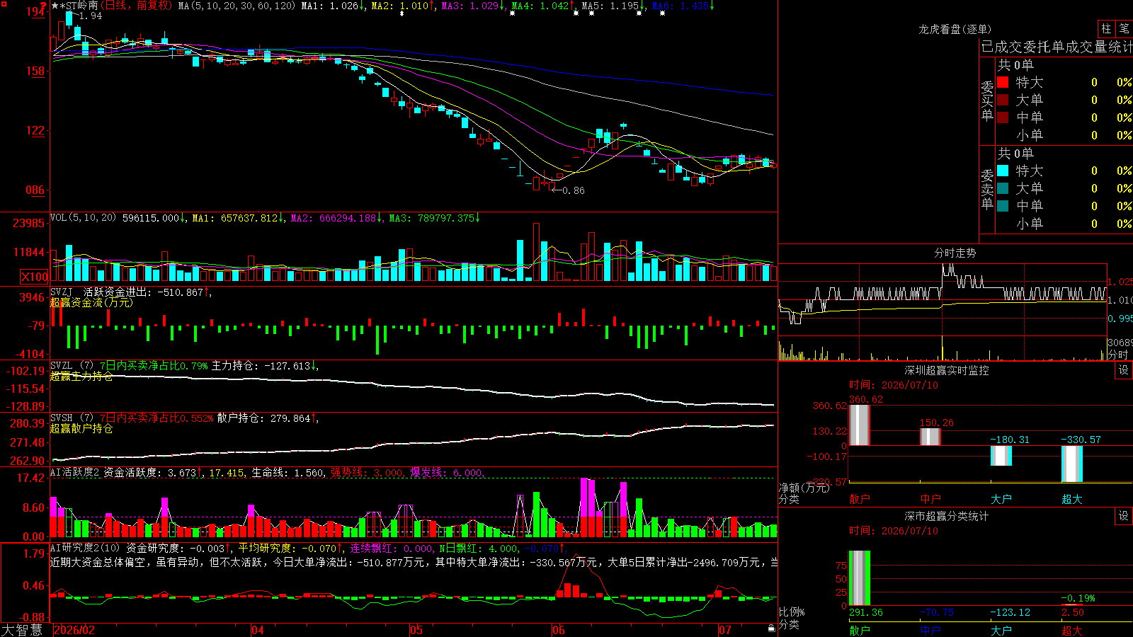1133x637 pixels.
Task: Click the 深市超赢分类统计 panel title
Action: [947, 516]
